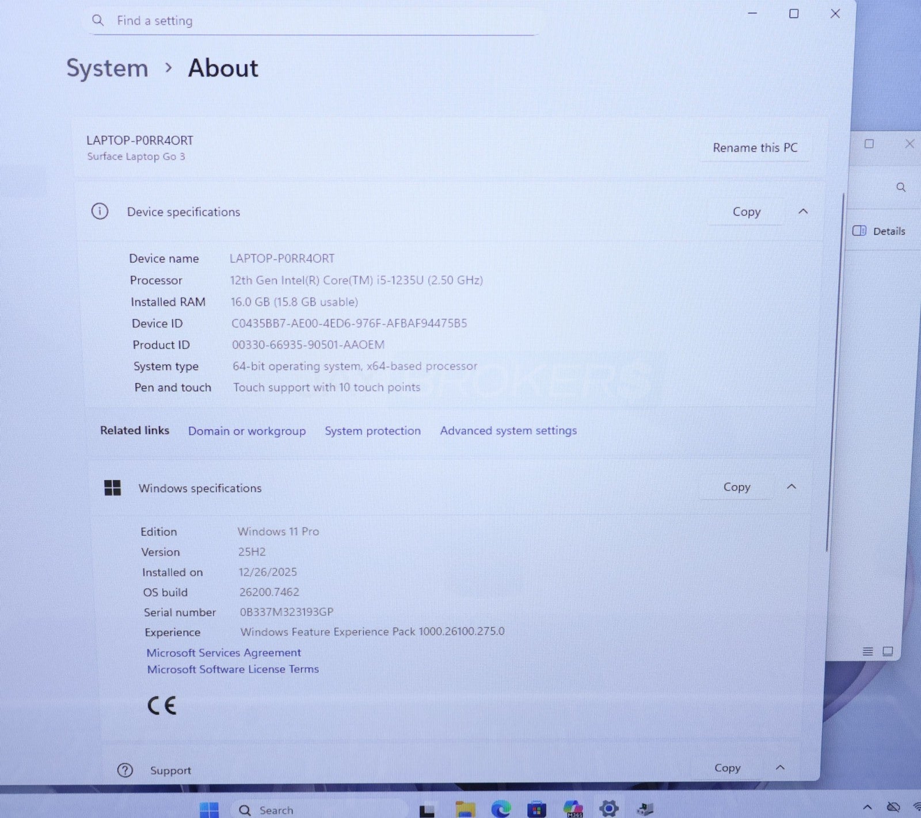Click the Rename this PC button
The image size is (921, 818).
[x=755, y=148]
